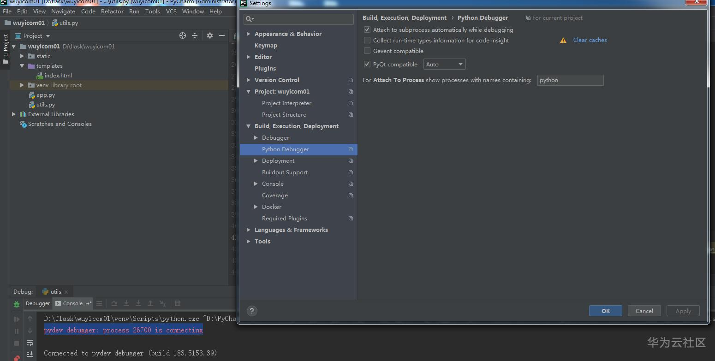Viewport: 715px width, 361px height.
Task: Collapse all nodes in Project panel
Action: pos(195,36)
